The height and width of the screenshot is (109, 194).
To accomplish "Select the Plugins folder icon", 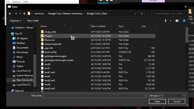I will click(42, 36).
